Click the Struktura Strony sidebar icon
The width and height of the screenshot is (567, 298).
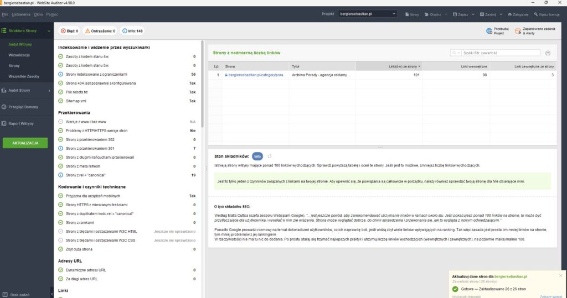pyautogui.click(x=4, y=31)
